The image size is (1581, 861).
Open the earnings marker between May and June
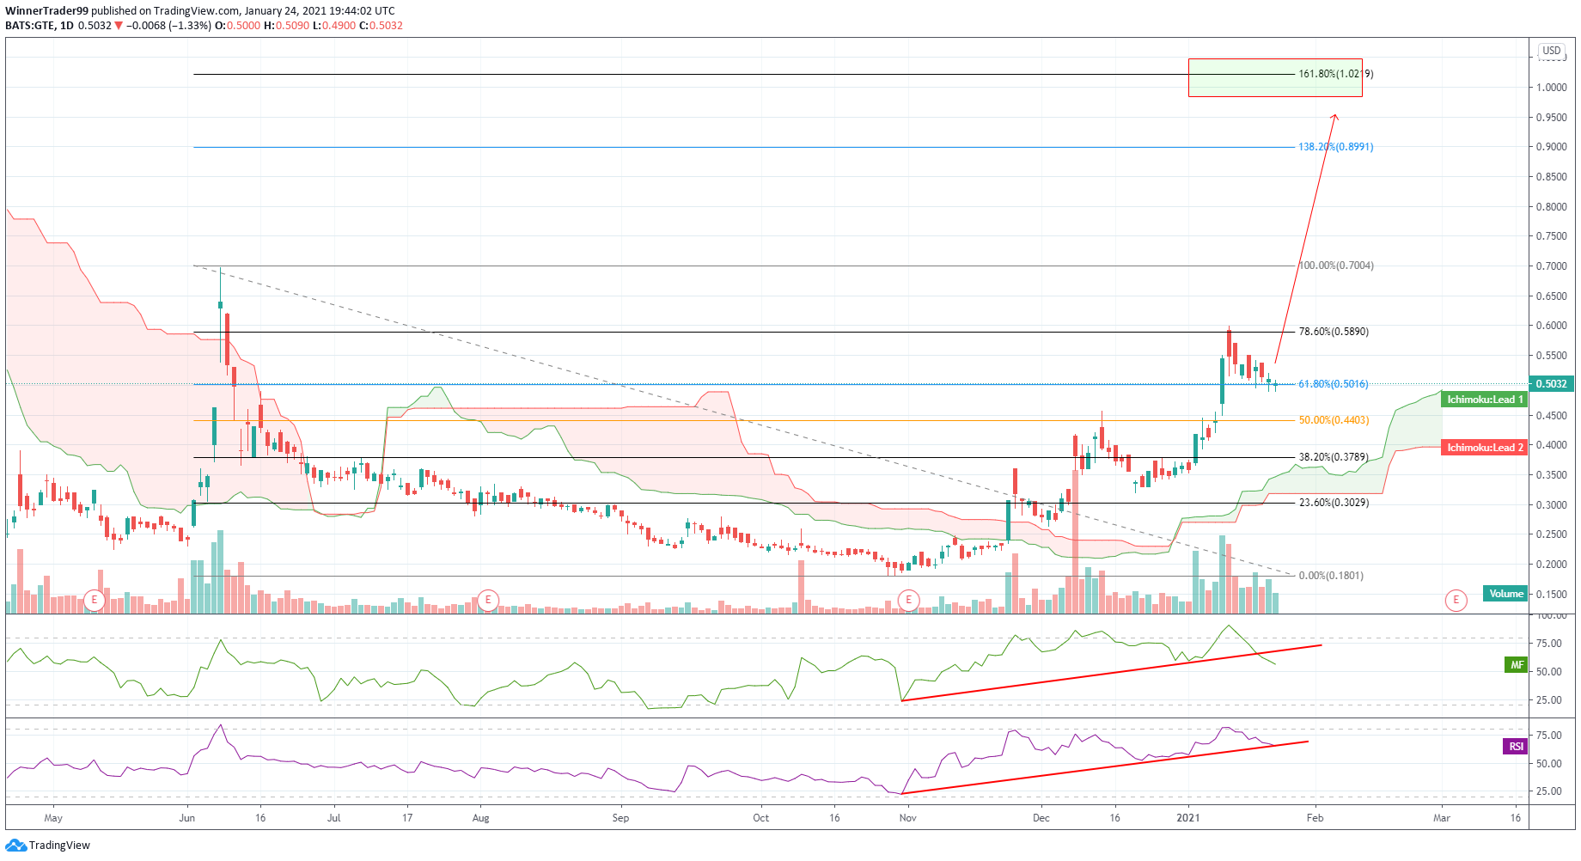95,600
